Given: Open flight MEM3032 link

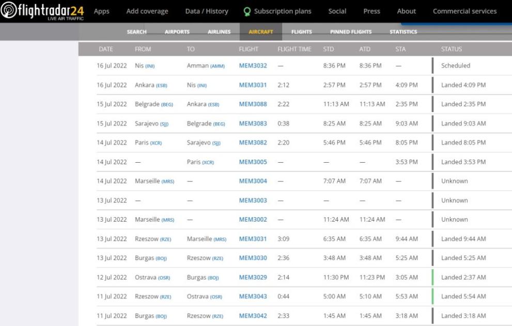Looking at the screenshot, I should click(253, 66).
